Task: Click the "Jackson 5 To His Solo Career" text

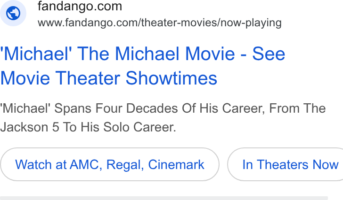Action: (x=87, y=127)
